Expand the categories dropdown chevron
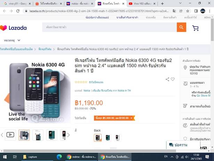The image size is (214, 161). click(x=19, y=40)
